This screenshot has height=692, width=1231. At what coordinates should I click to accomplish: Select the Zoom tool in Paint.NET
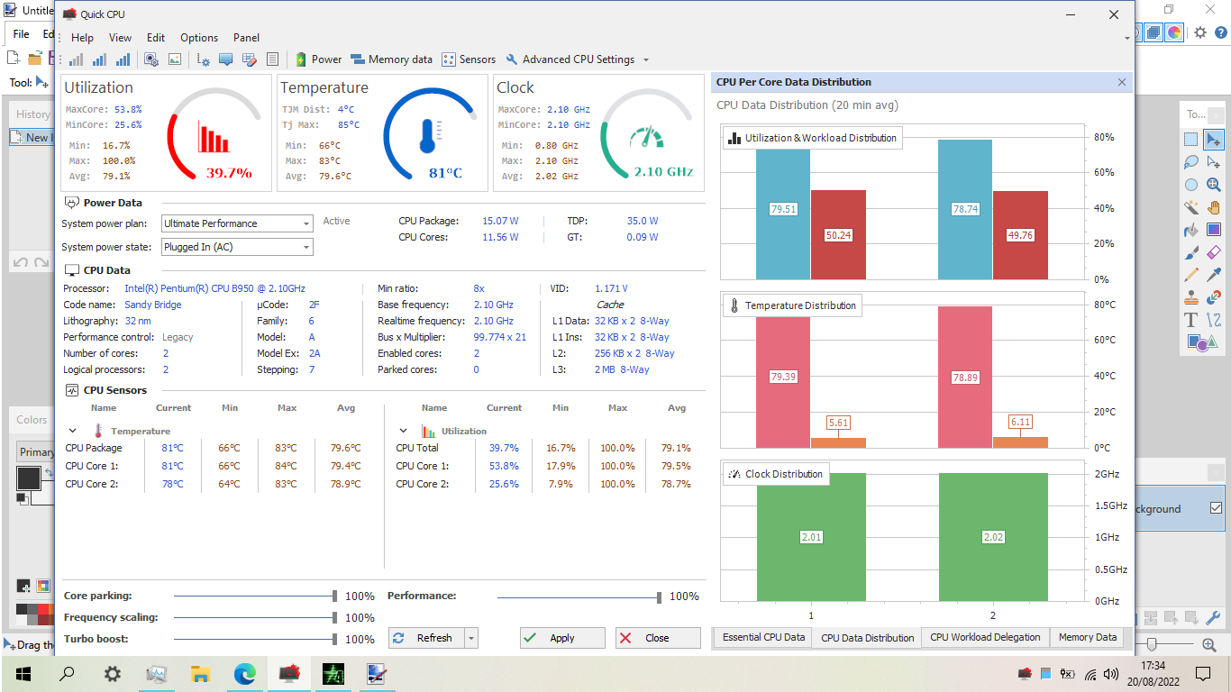click(x=1214, y=185)
